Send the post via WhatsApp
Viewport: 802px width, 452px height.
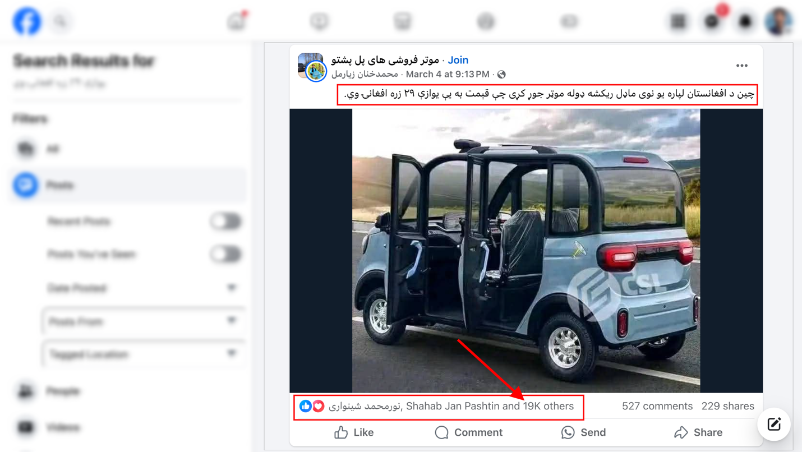tap(583, 432)
